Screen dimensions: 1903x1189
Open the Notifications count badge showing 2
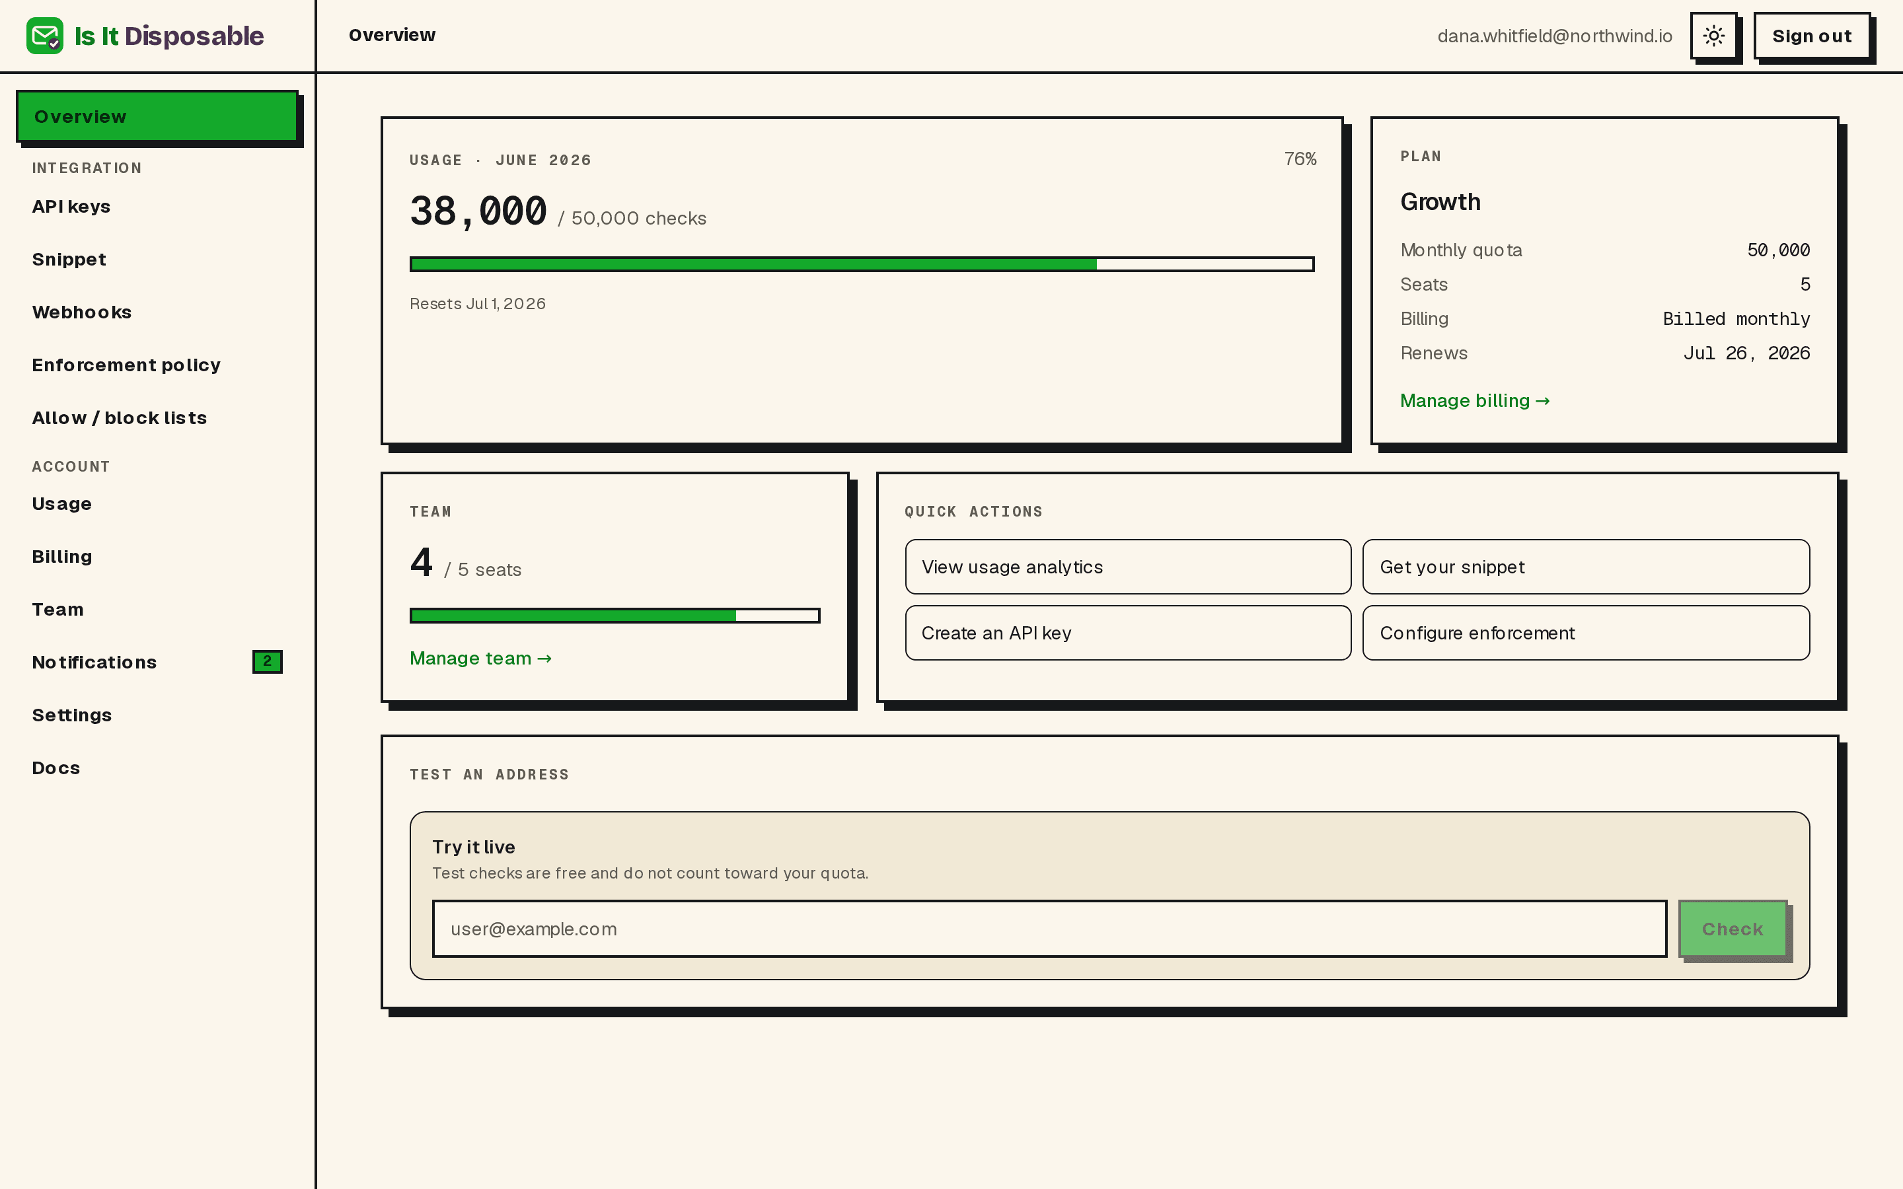[268, 661]
